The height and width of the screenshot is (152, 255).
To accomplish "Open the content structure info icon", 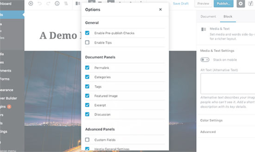I will coord(57,4).
